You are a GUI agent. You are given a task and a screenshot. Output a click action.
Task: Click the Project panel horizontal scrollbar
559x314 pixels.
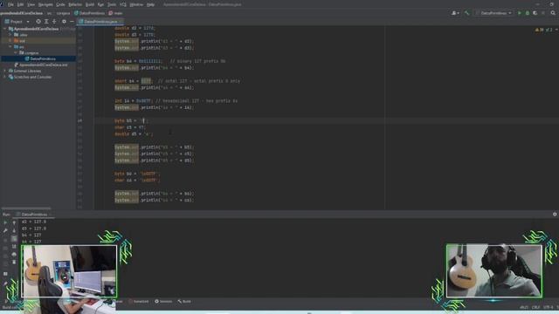25,208
